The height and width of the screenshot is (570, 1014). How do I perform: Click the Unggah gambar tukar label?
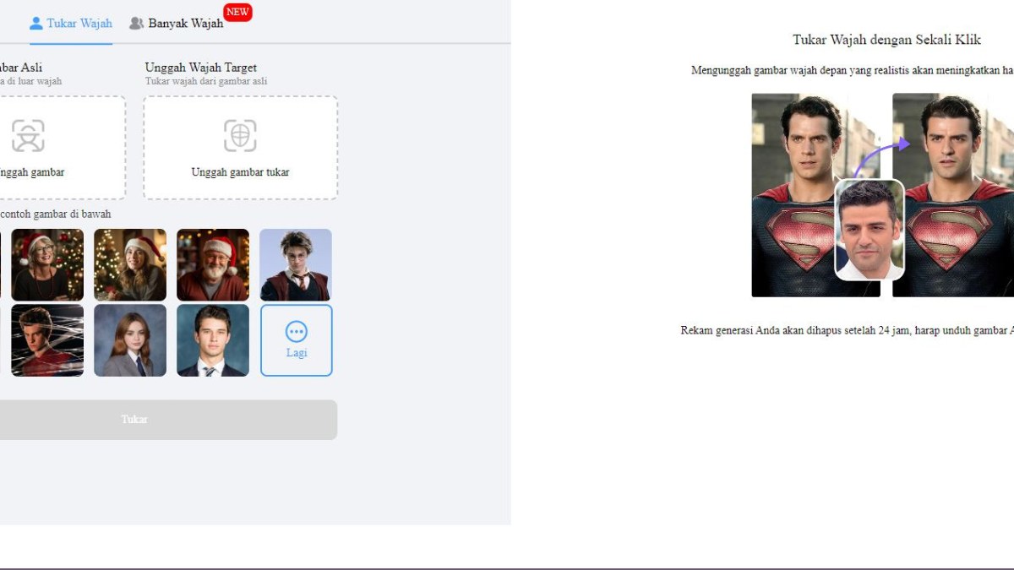point(241,172)
